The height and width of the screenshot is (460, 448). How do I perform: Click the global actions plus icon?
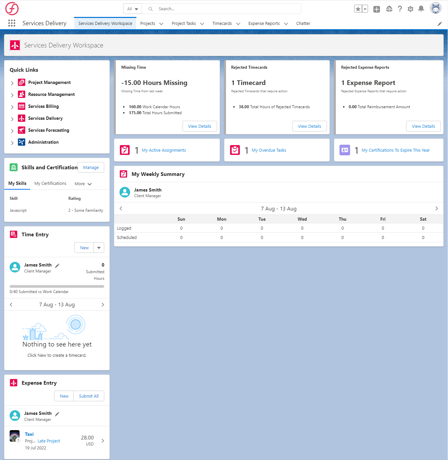[x=376, y=9]
